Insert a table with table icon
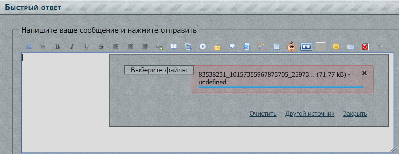399x154 pixels. coord(276,47)
